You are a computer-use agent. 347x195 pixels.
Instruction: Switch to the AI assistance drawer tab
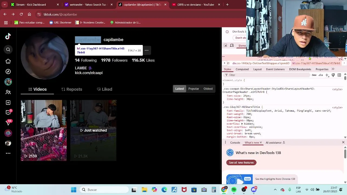pyautogui.click(x=275, y=142)
